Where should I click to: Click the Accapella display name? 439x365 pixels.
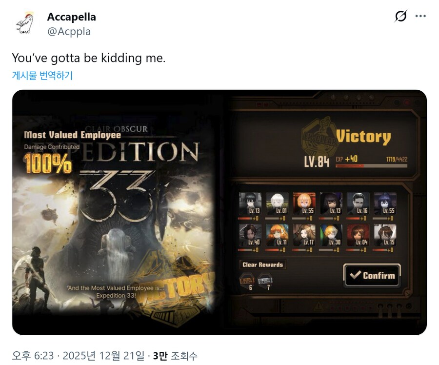71,17
